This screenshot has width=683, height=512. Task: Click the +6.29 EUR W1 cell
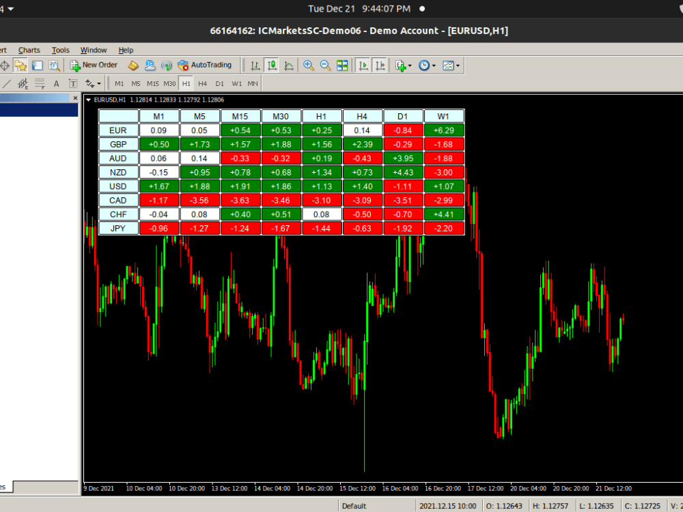click(444, 130)
